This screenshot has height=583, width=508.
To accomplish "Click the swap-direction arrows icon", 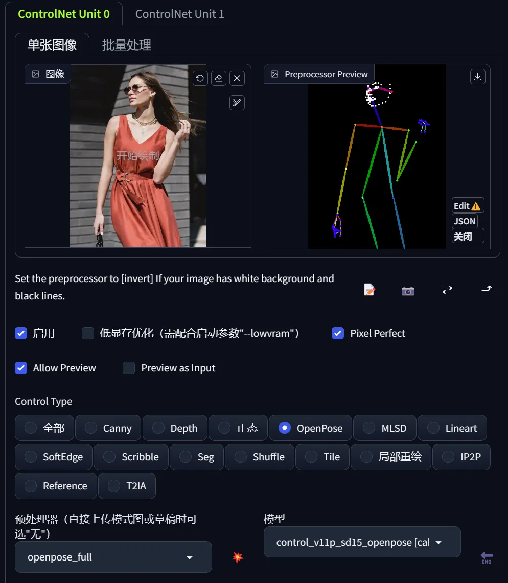I will tap(447, 289).
